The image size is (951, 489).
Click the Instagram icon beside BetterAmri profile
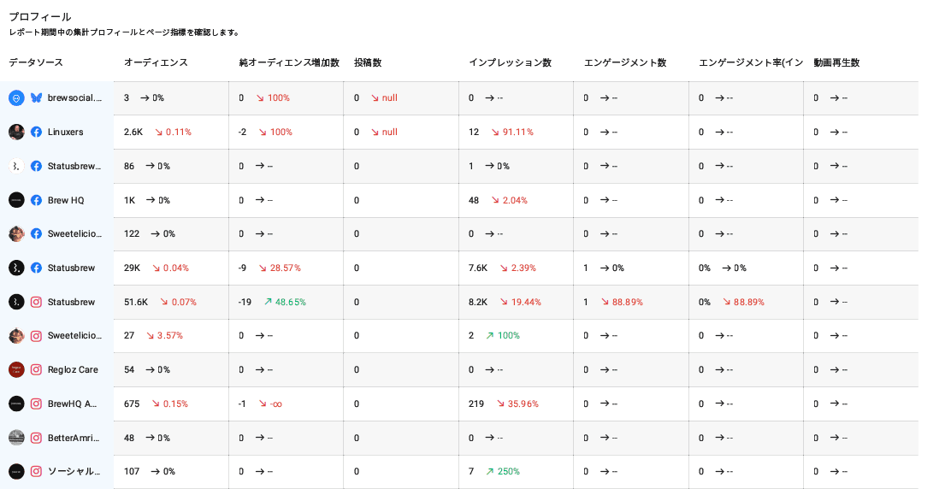(x=36, y=438)
